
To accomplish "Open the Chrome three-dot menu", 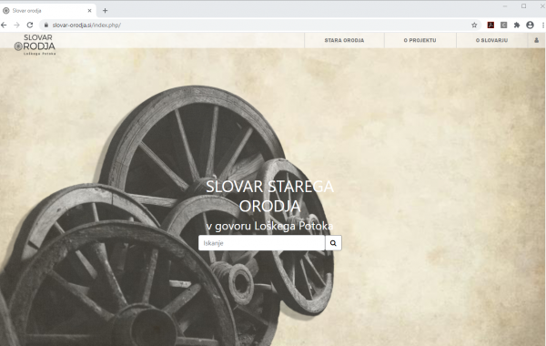I will click(x=543, y=25).
